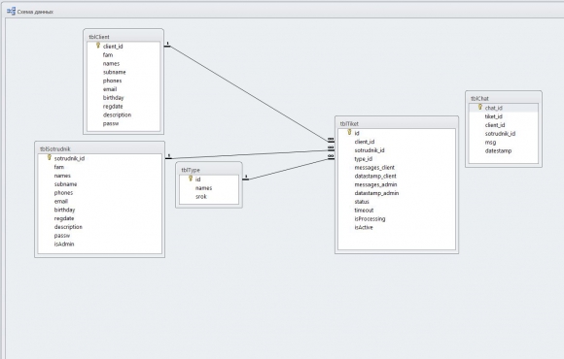Screen dimensions: 564x359
Task: Select the relationship line from tblType to tblTiket
Action: (288, 169)
